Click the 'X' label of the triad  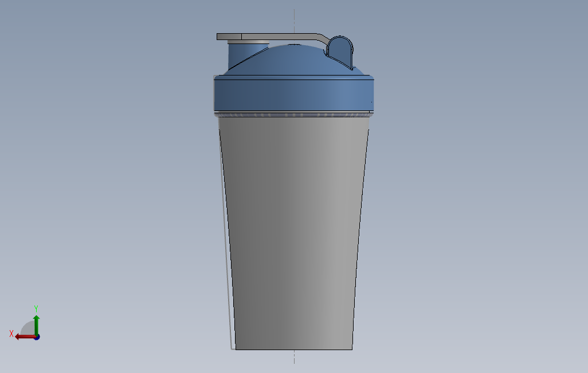[x=11, y=334]
